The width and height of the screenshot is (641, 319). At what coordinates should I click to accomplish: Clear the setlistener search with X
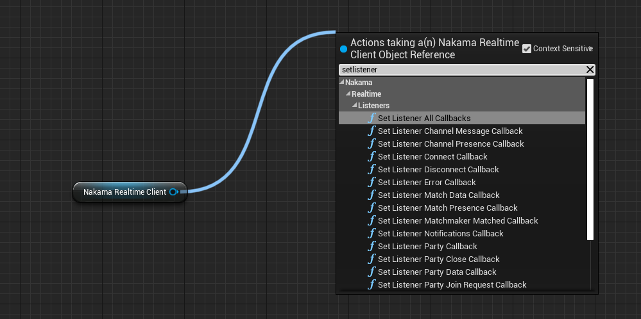coord(590,70)
